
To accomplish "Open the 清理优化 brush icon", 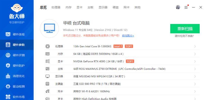I will 8,76.
